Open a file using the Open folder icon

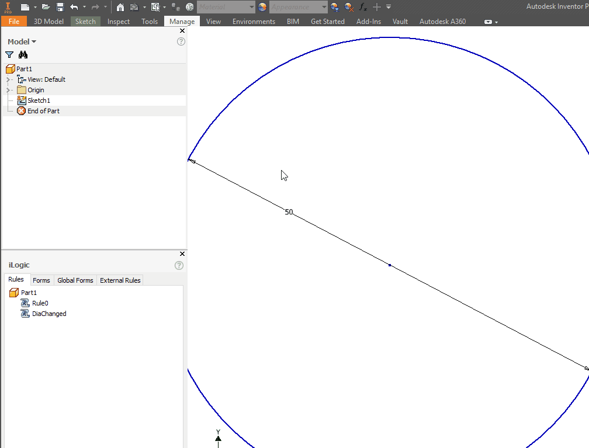(x=46, y=6)
